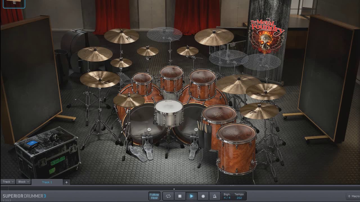Select the Track 1 tab

[x=47, y=182]
